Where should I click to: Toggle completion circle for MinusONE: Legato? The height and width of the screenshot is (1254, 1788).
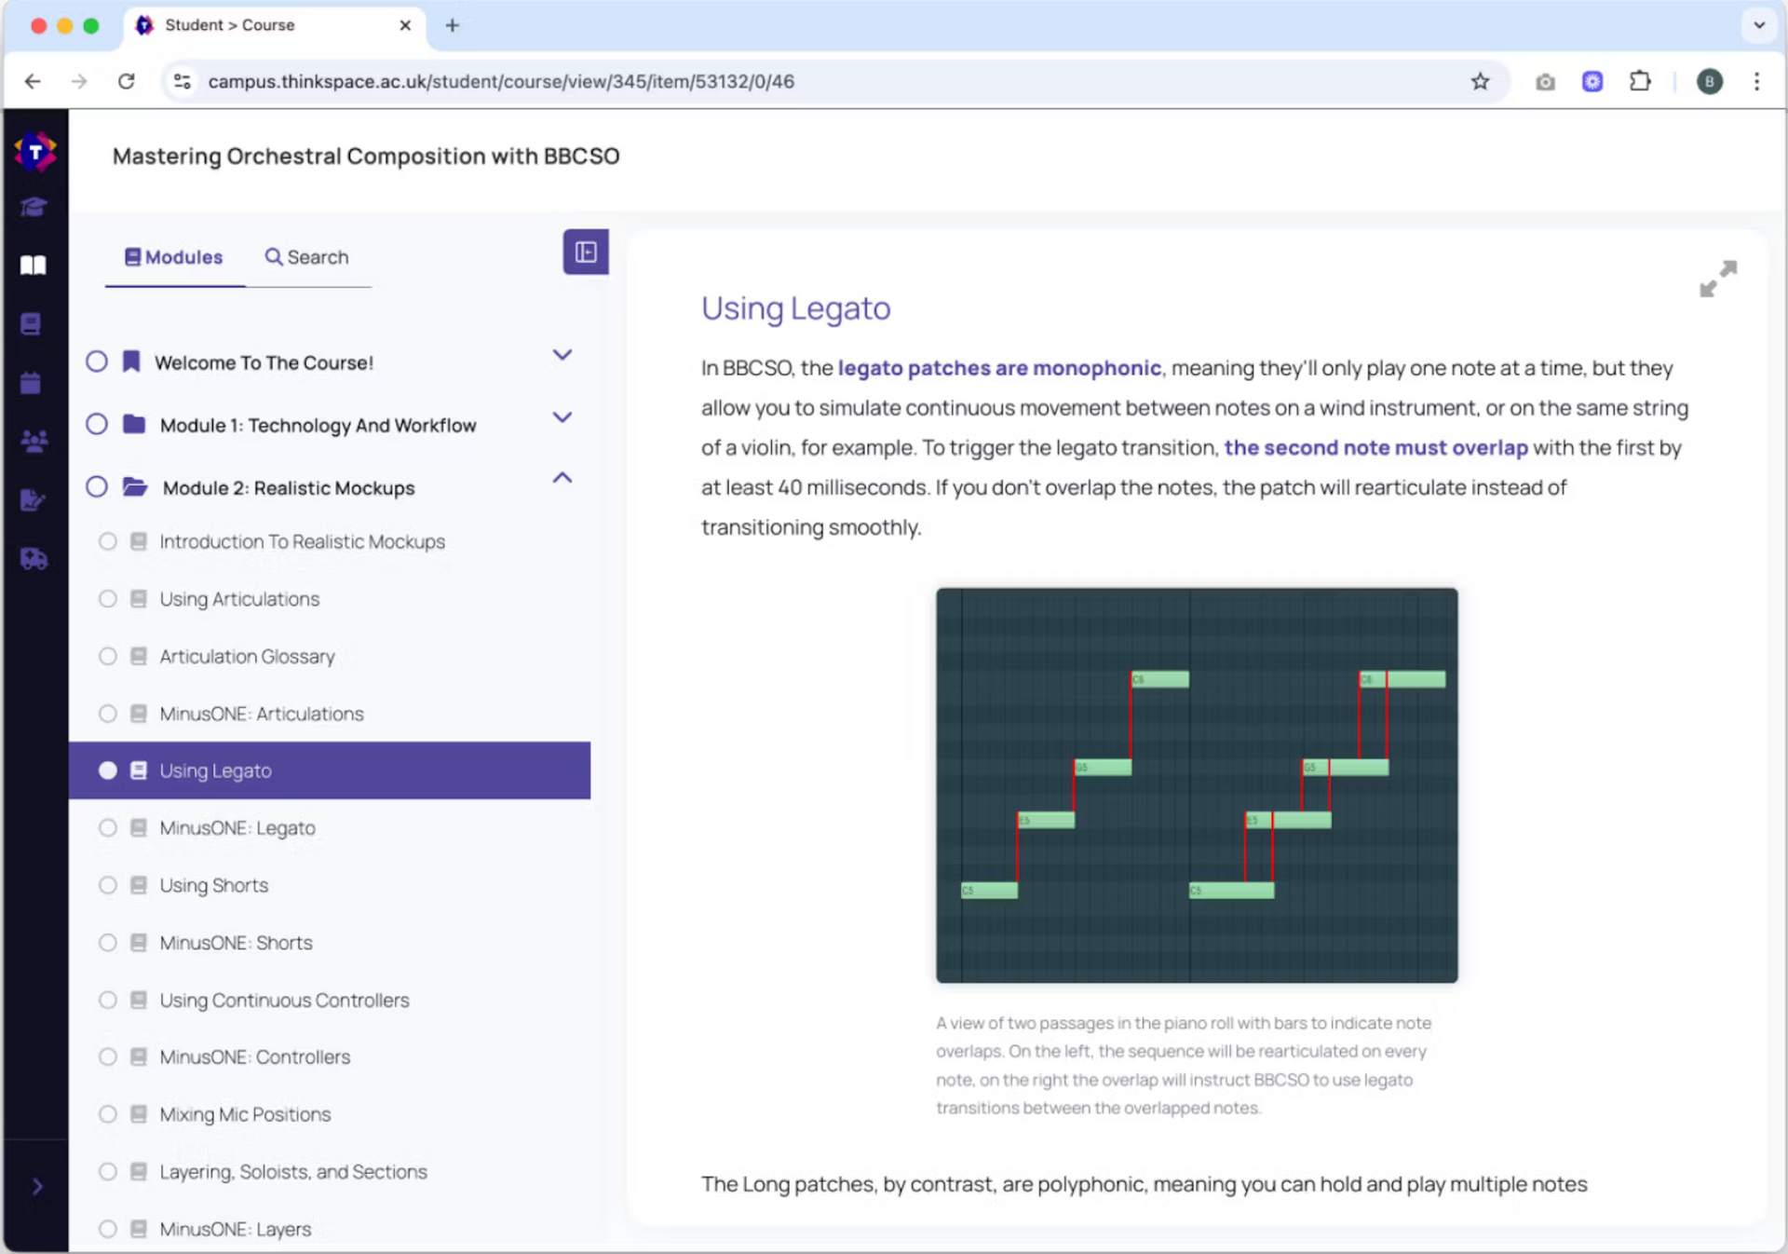tap(108, 828)
